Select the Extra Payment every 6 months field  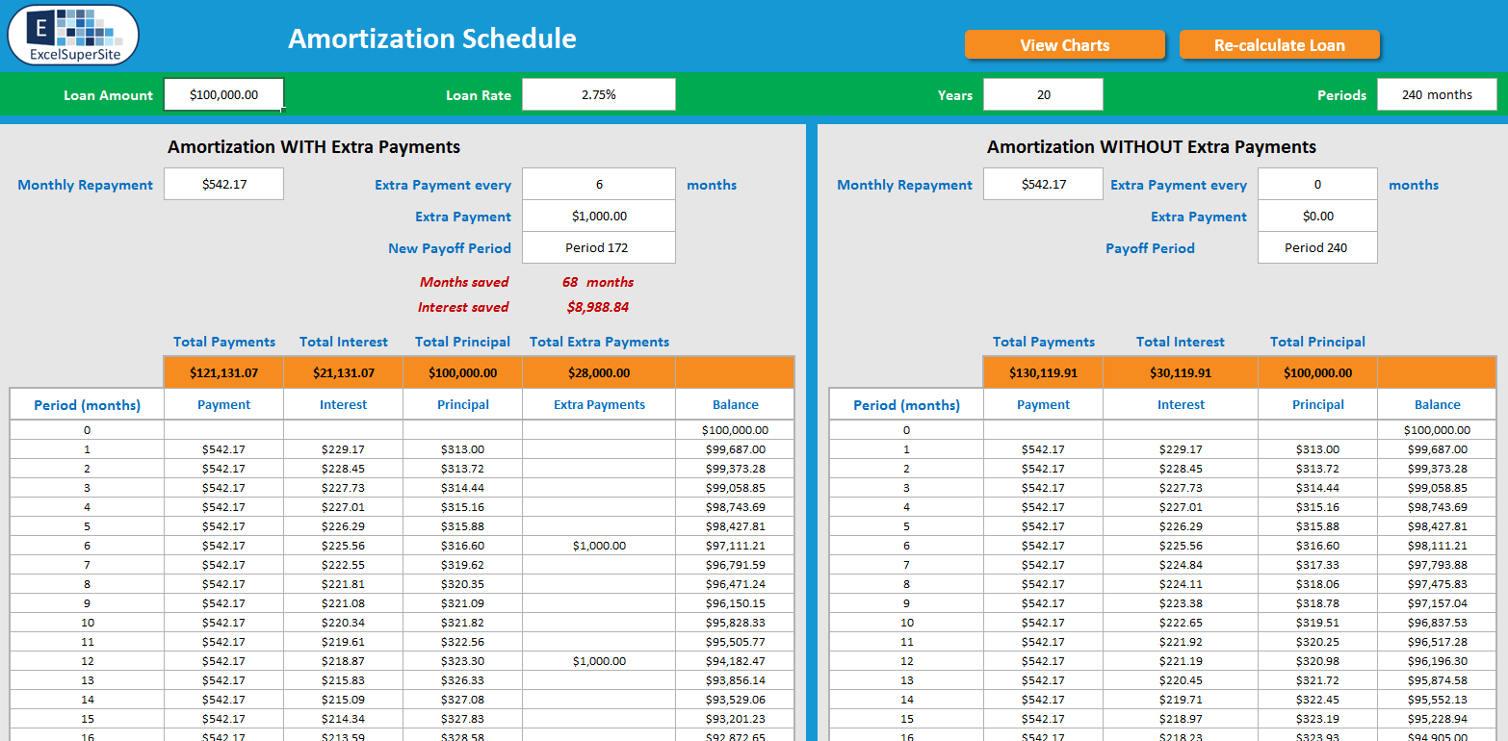(x=599, y=184)
